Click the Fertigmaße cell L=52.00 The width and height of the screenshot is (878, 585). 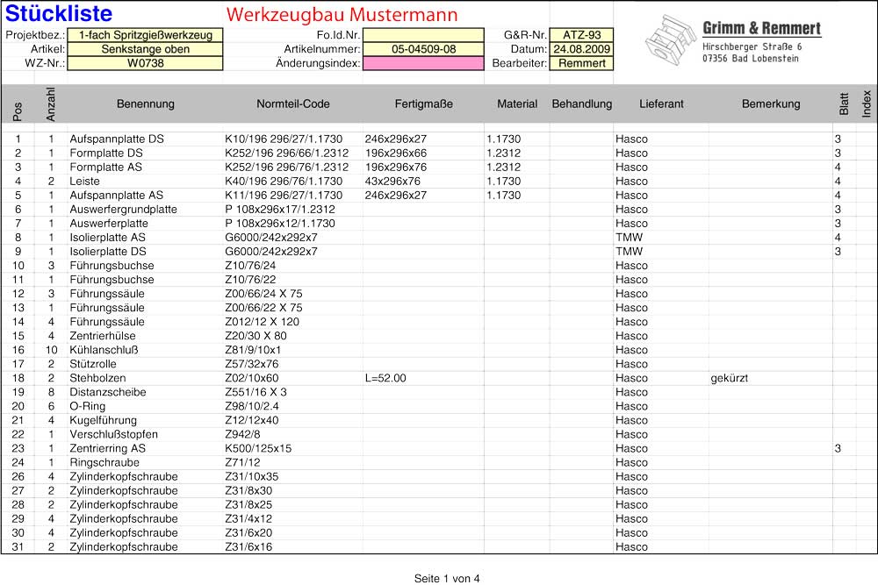(x=385, y=378)
